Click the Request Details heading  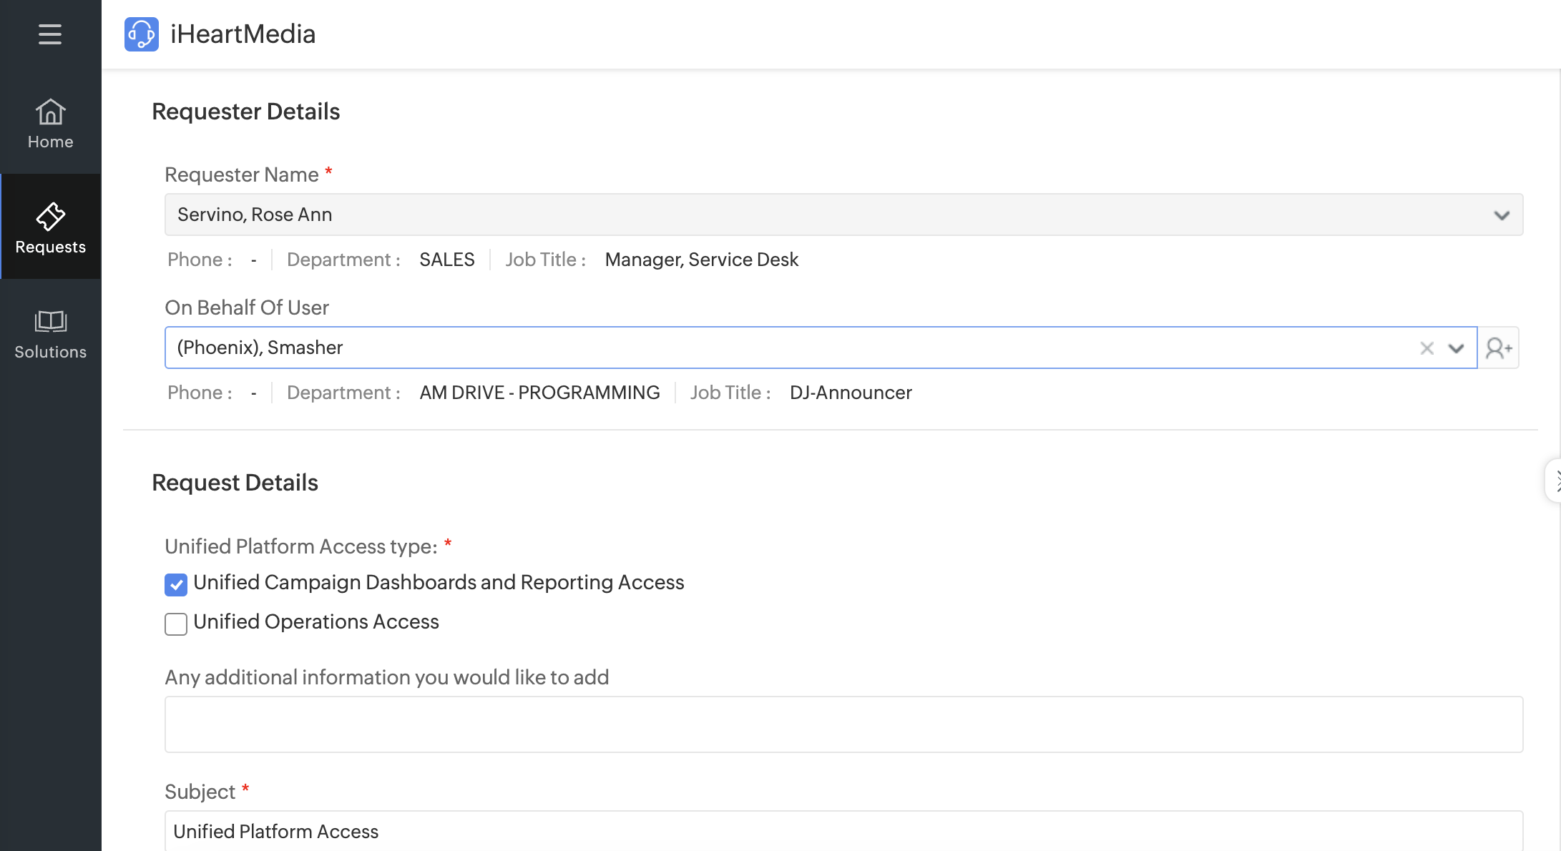click(235, 483)
